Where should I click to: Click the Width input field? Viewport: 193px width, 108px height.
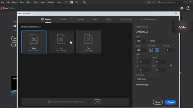[x=141, y=41]
